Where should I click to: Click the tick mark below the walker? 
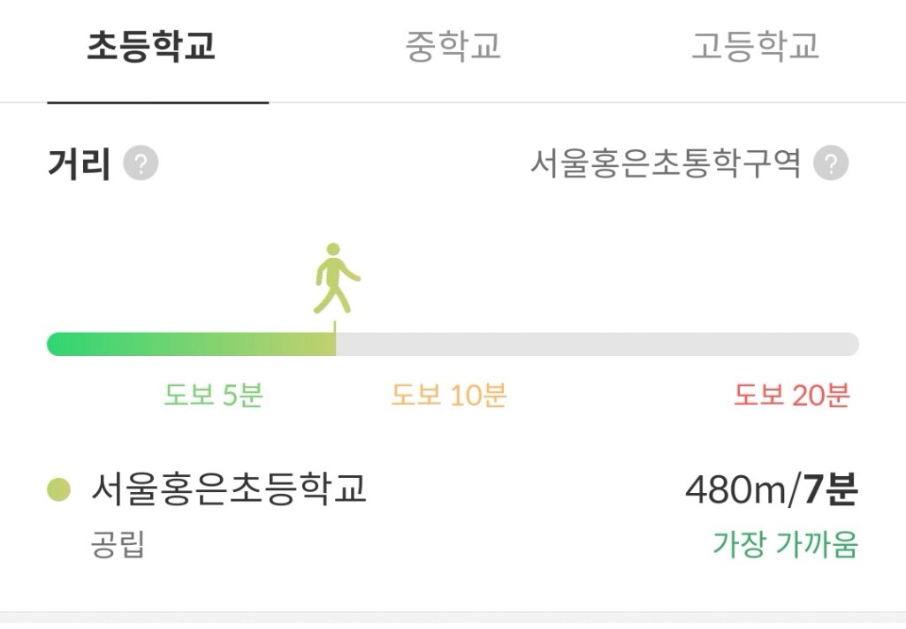335,326
